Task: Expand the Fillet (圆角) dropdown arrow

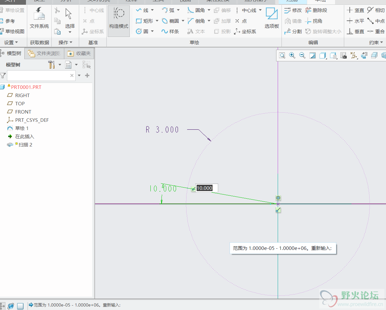Action: [209, 10]
